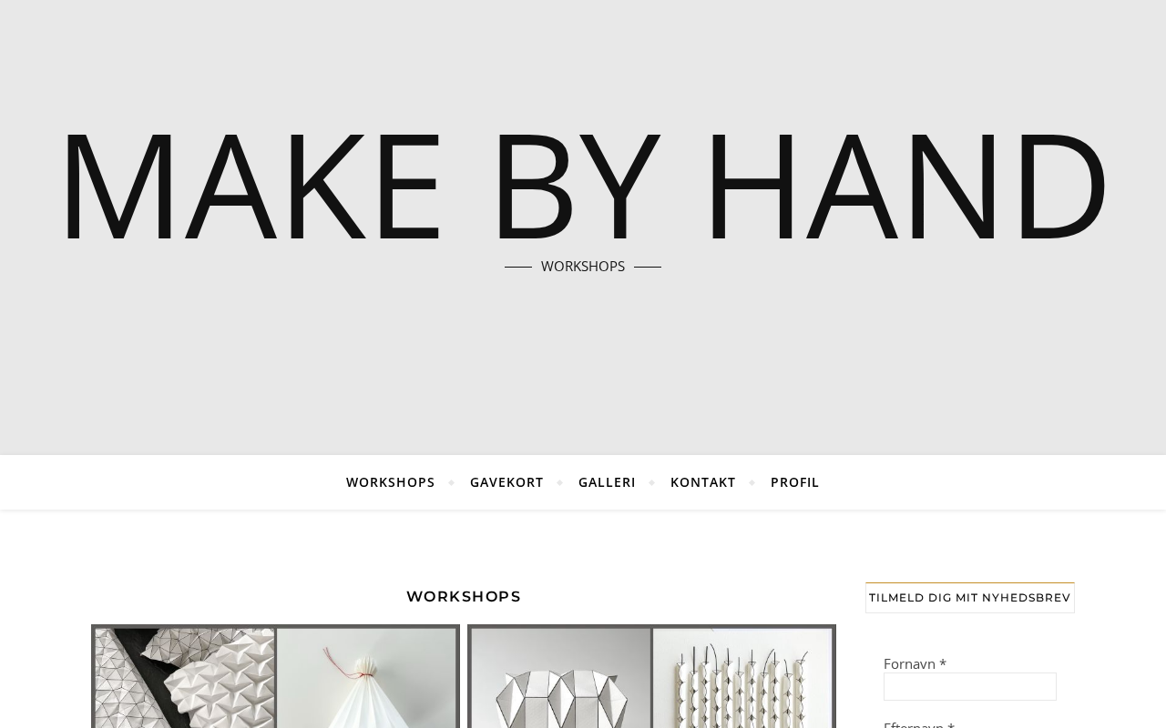1166x728 pixels.
Task: Click the Tilmeld dig mit nyhedsbrev heading
Action: pyautogui.click(x=970, y=598)
